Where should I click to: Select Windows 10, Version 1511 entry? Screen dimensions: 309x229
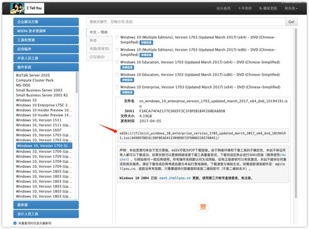pos(38,120)
